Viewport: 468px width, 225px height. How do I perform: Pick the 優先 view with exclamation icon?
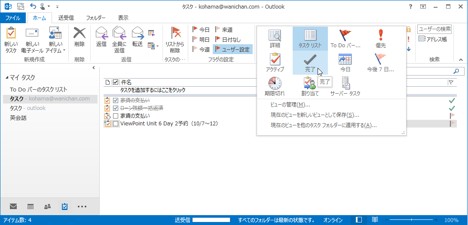[x=381, y=39]
